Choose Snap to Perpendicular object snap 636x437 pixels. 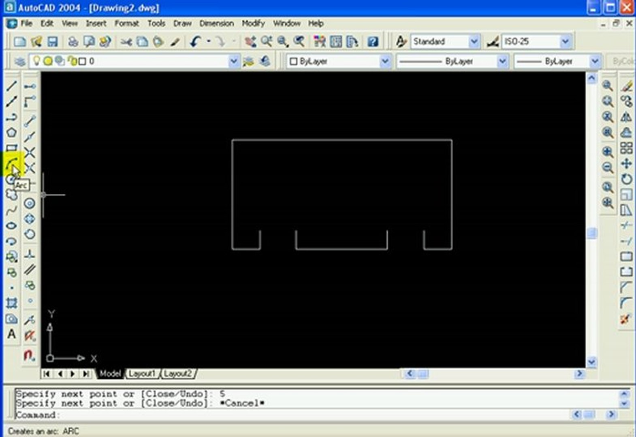click(x=30, y=254)
